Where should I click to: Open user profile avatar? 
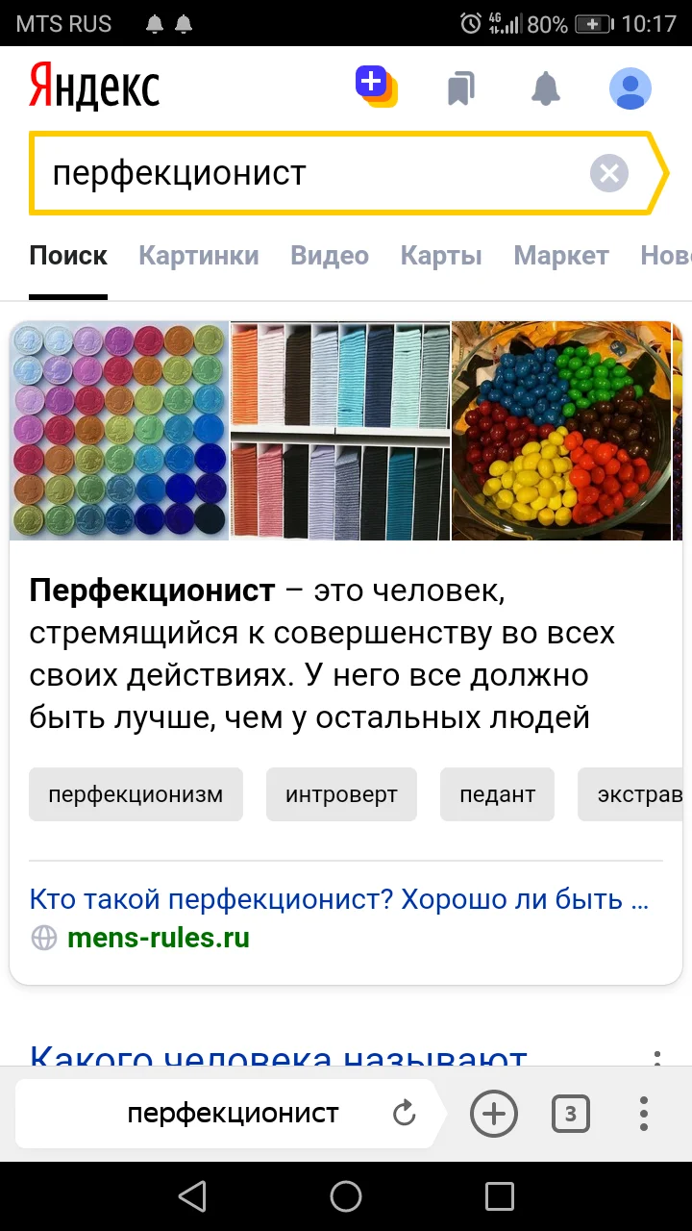coord(630,88)
